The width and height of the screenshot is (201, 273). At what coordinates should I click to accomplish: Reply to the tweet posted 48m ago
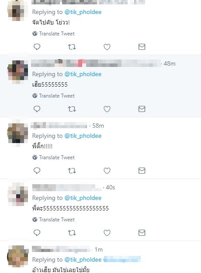[x=37, y=109]
